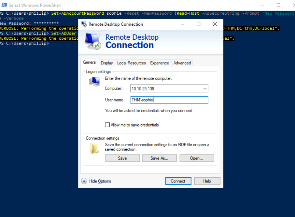Select the General tab
Viewport: 295px width, 217px height.
tap(90, 62)
